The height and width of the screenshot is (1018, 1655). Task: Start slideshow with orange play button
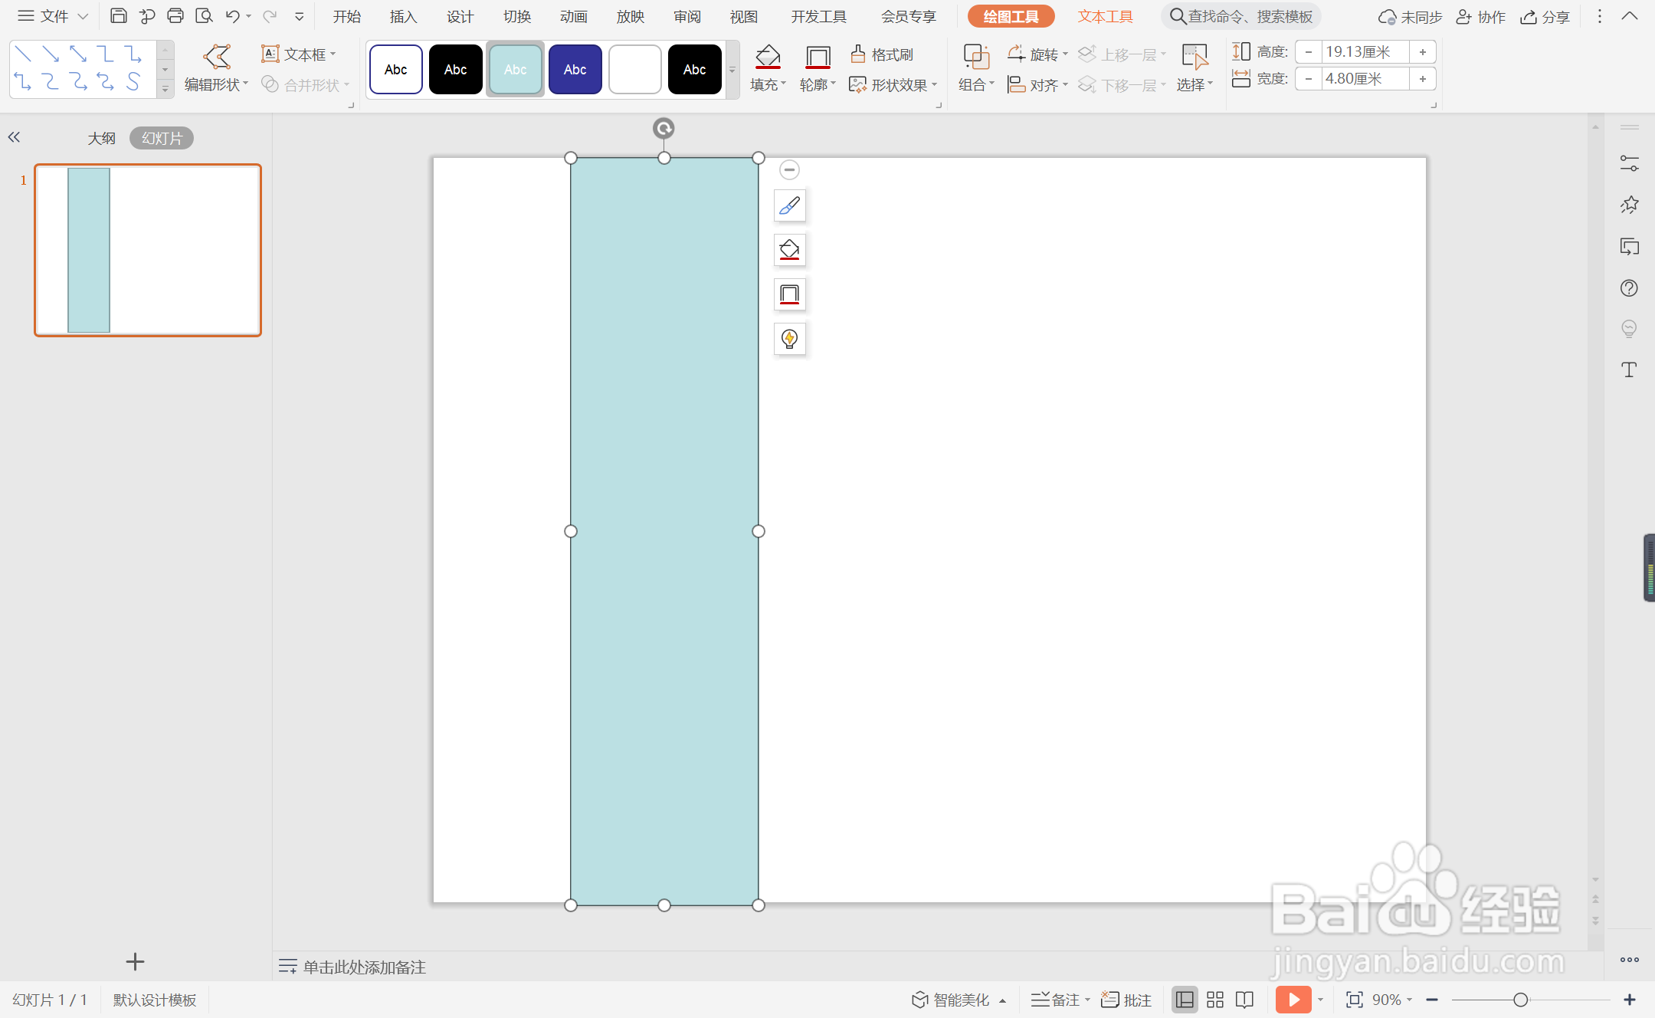pyautogui.click(x=1293, y=1000)
